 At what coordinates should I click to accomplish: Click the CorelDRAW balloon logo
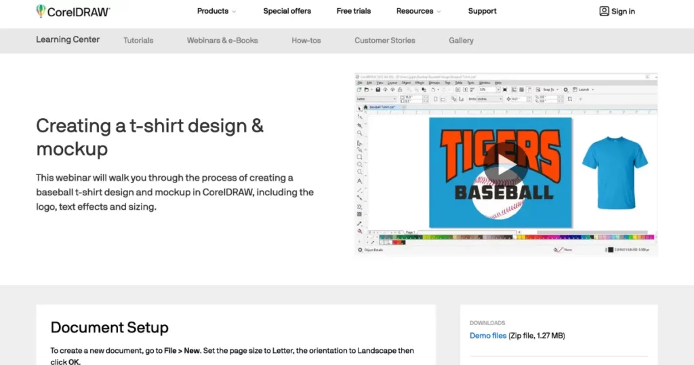(41, 11)
